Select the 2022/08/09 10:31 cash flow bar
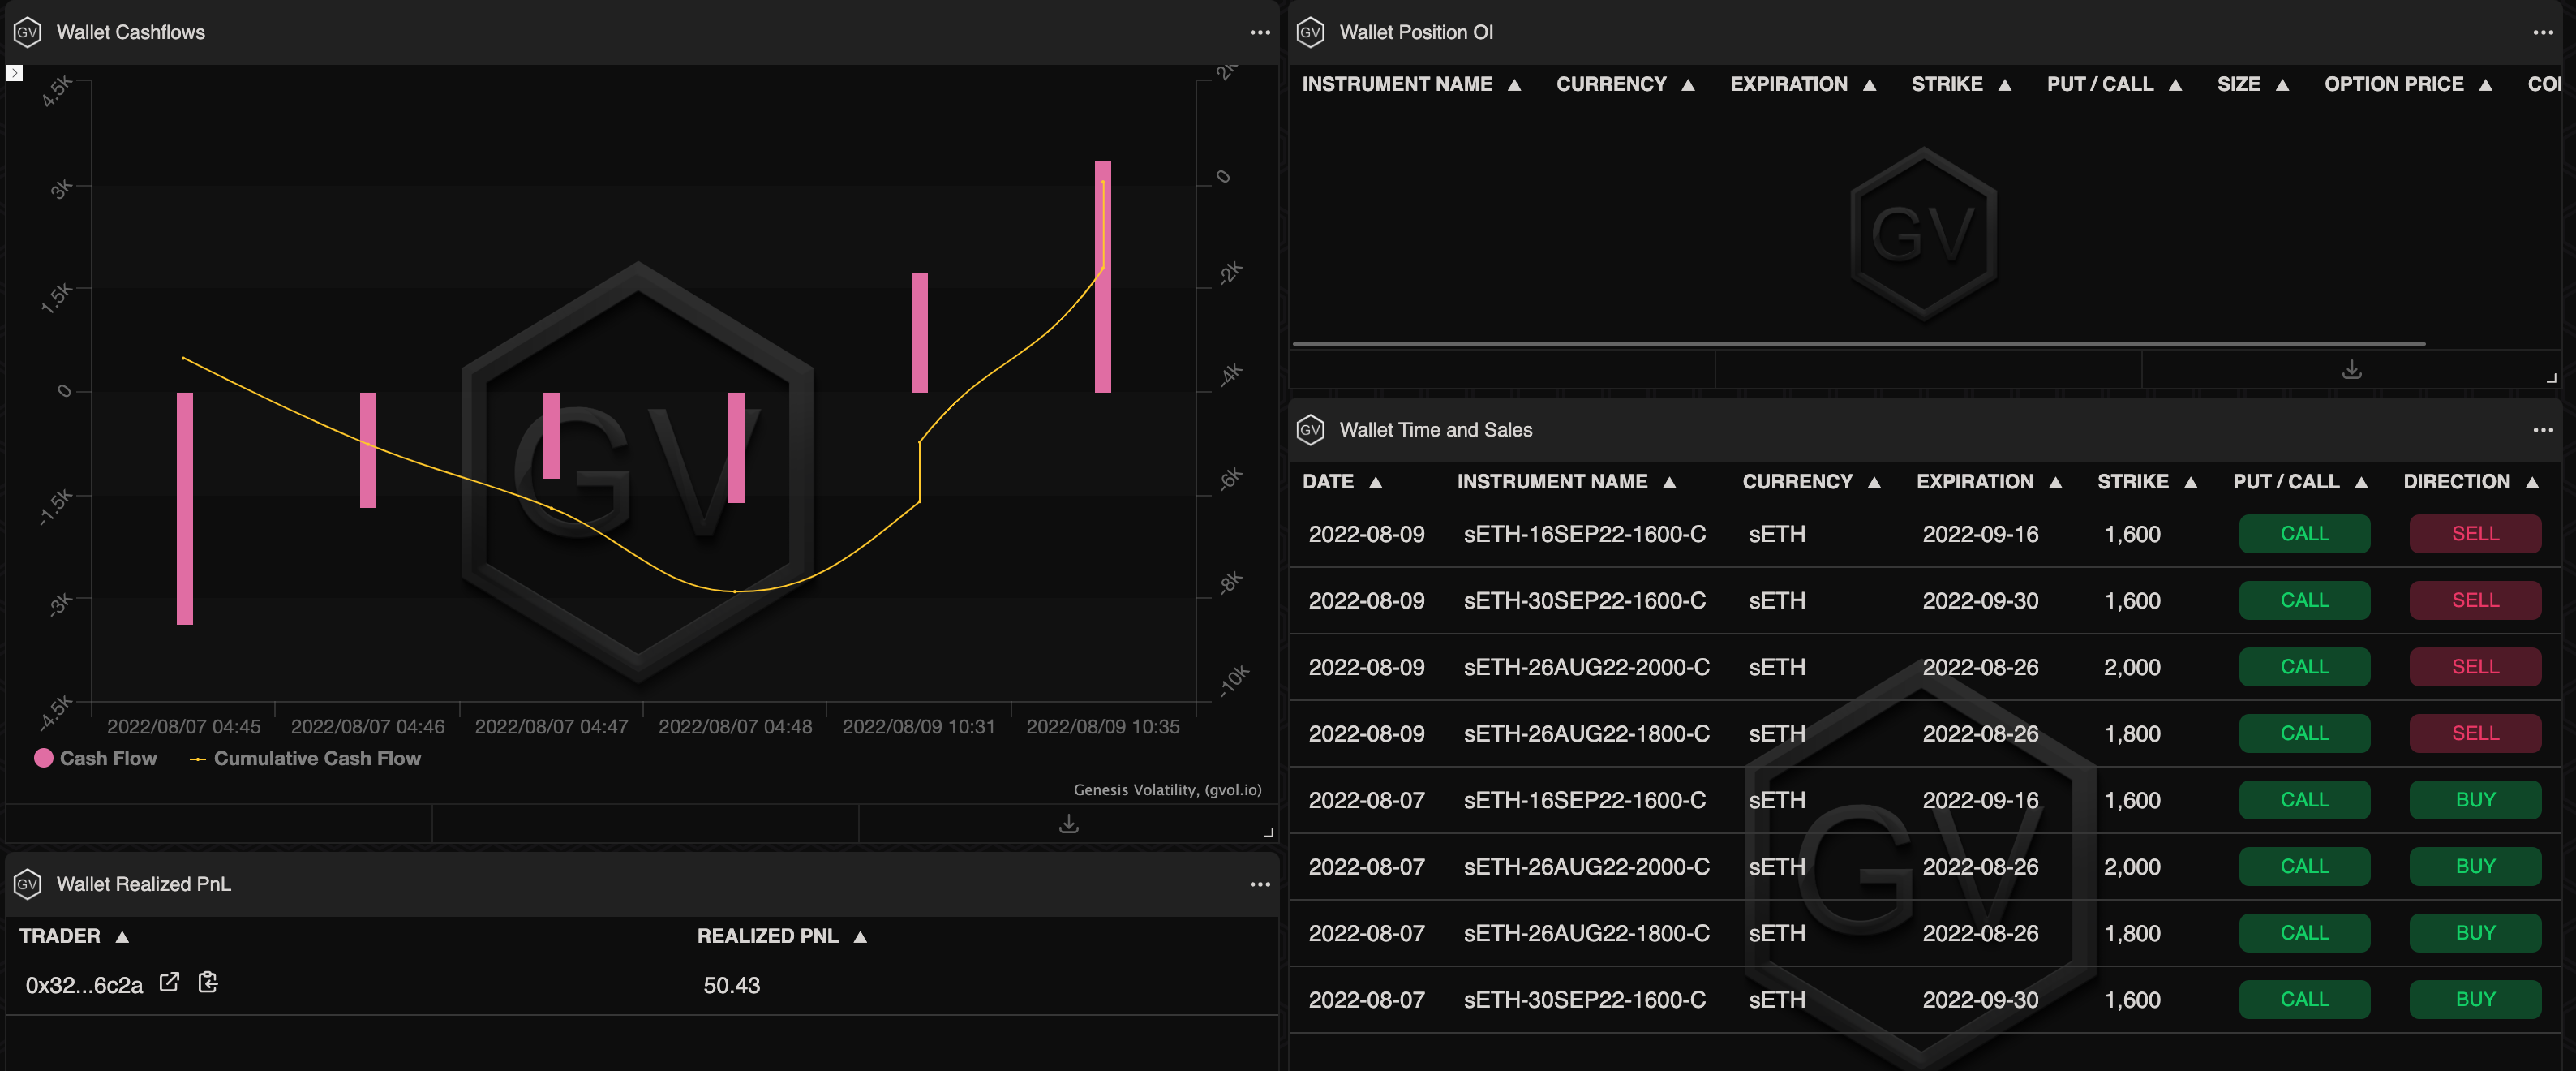 919,332
